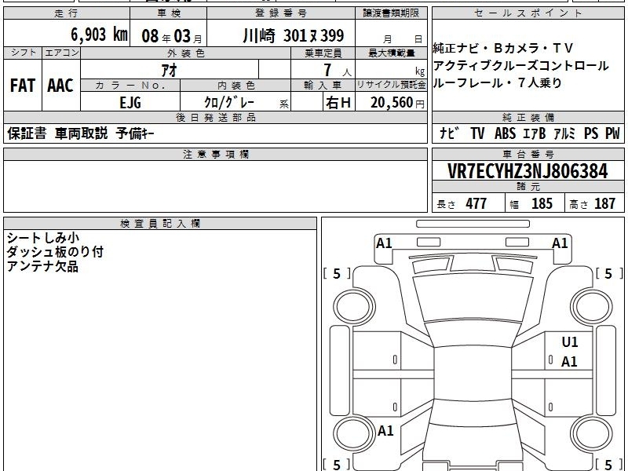Screen dimensions: 628x471
Task: Select the shift value FAT
Action: coord(23,86)
